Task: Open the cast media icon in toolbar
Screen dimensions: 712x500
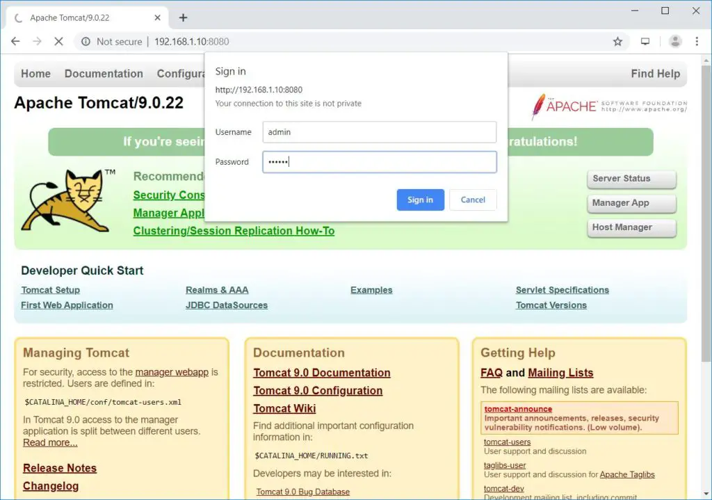Action: click(645, 42)
